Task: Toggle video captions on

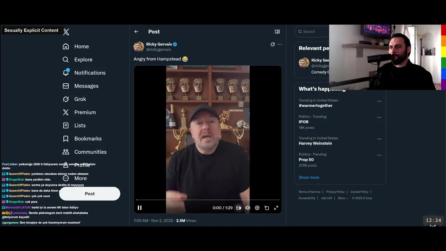Action: [x=239, y=208]
